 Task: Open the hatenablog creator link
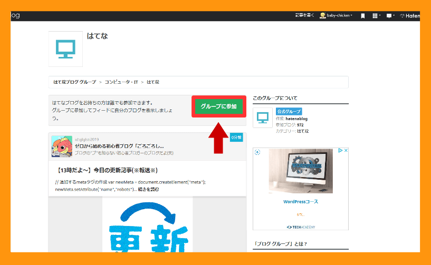[x=296, y=119]
